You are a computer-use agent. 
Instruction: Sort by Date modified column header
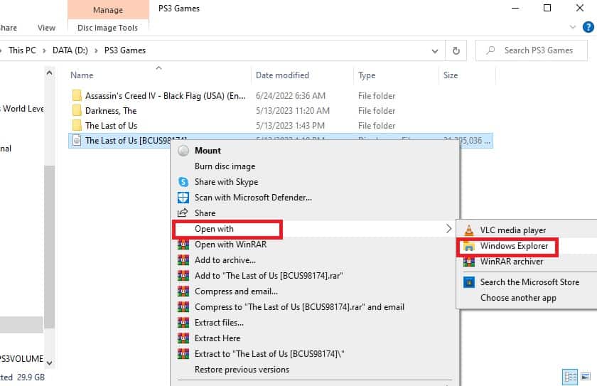282,75
